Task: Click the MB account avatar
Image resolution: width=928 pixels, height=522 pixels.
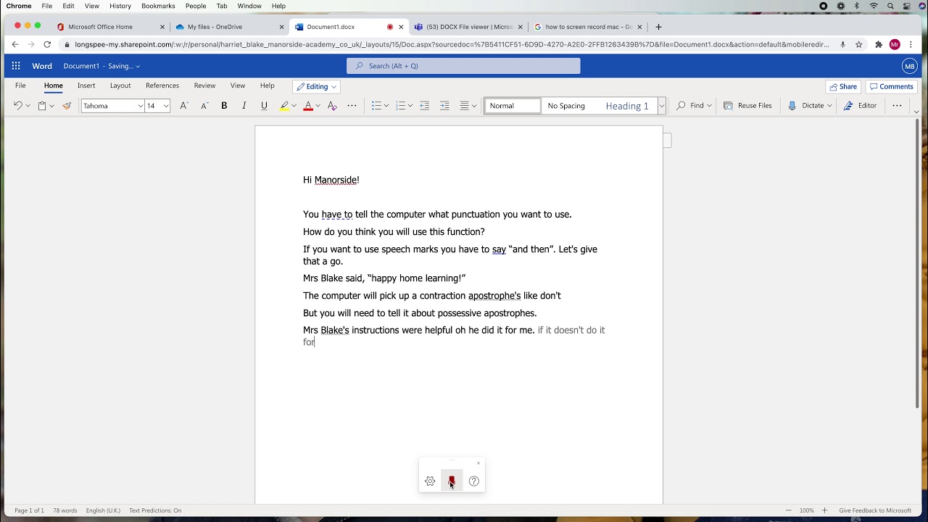Action: (909, 66)
